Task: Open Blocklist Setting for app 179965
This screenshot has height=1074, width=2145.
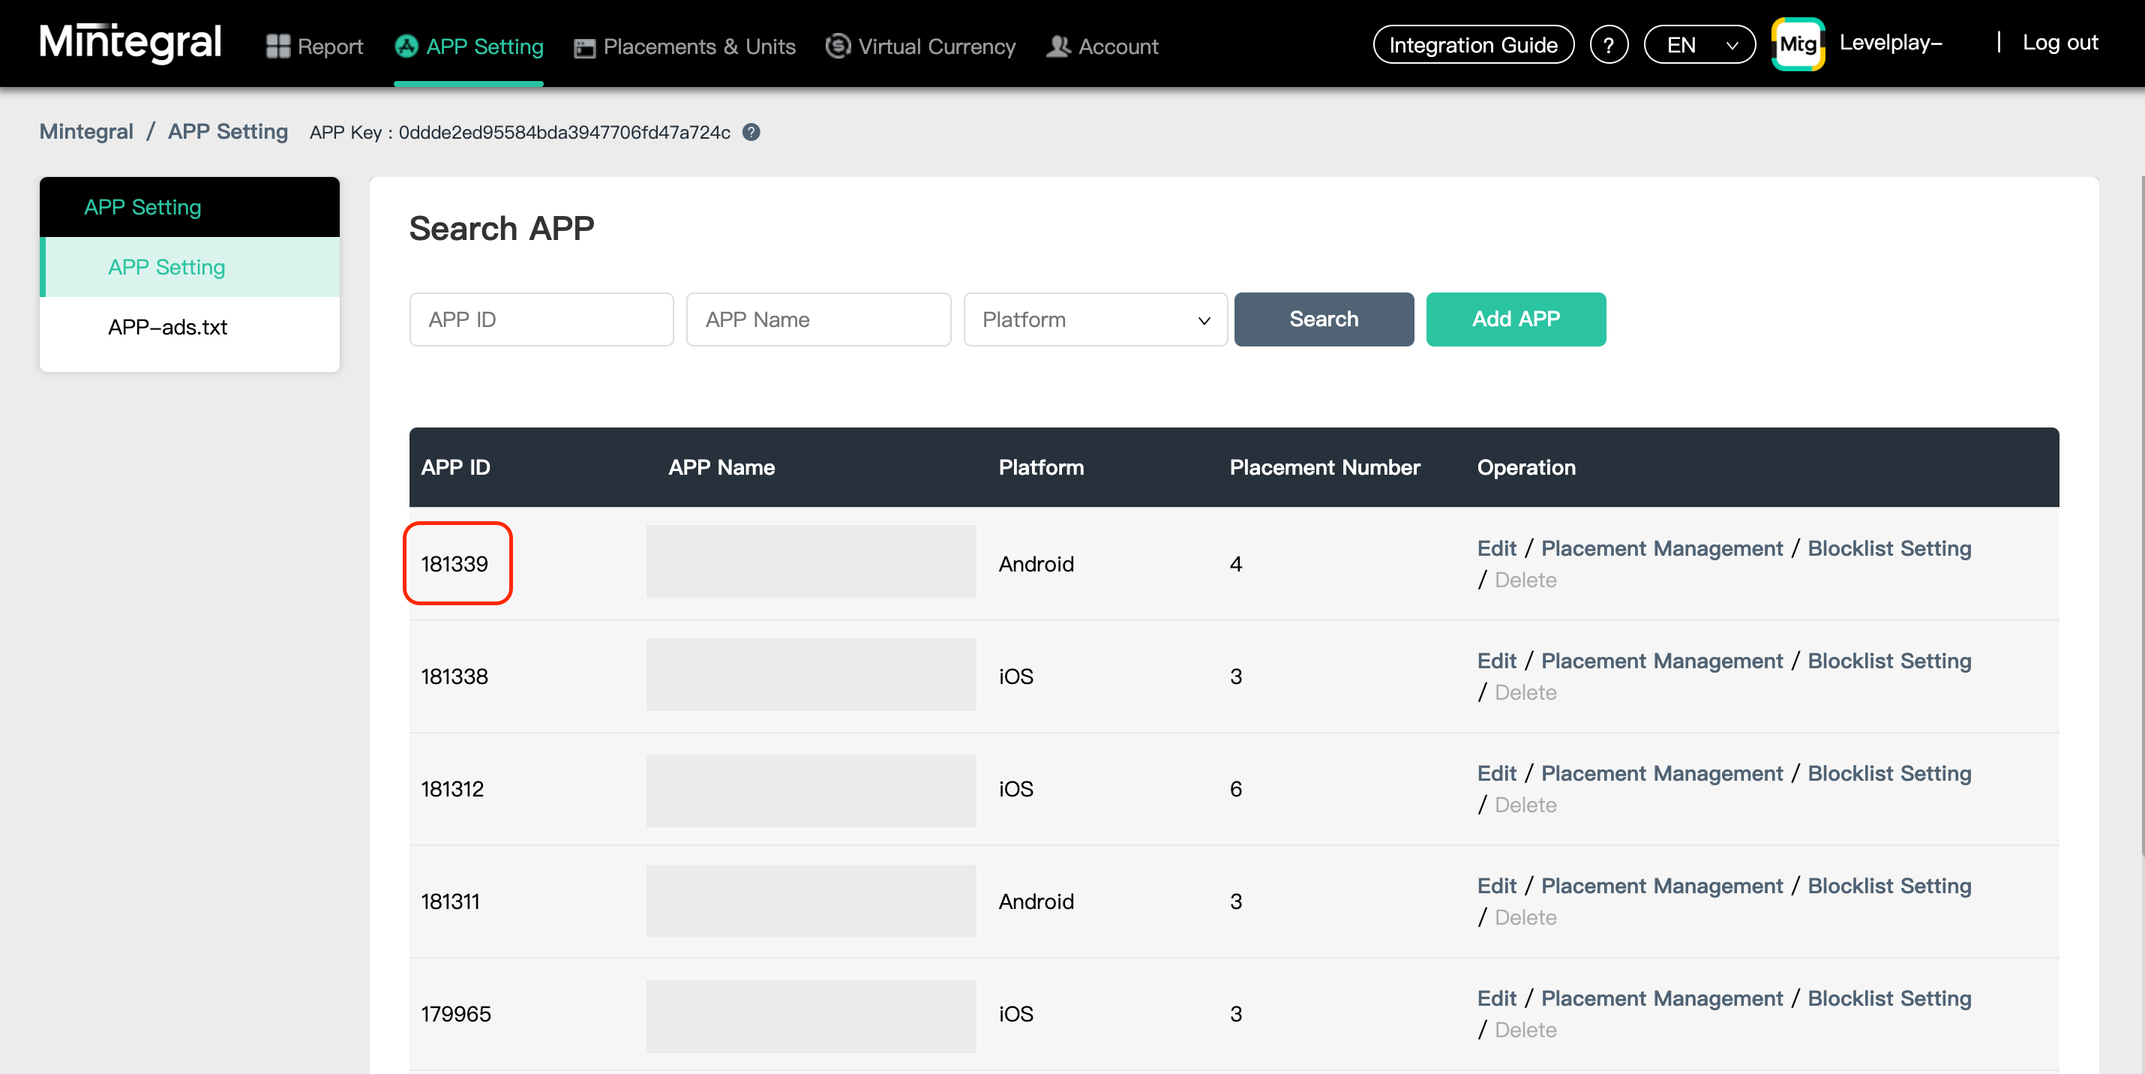Action: 1889,998
